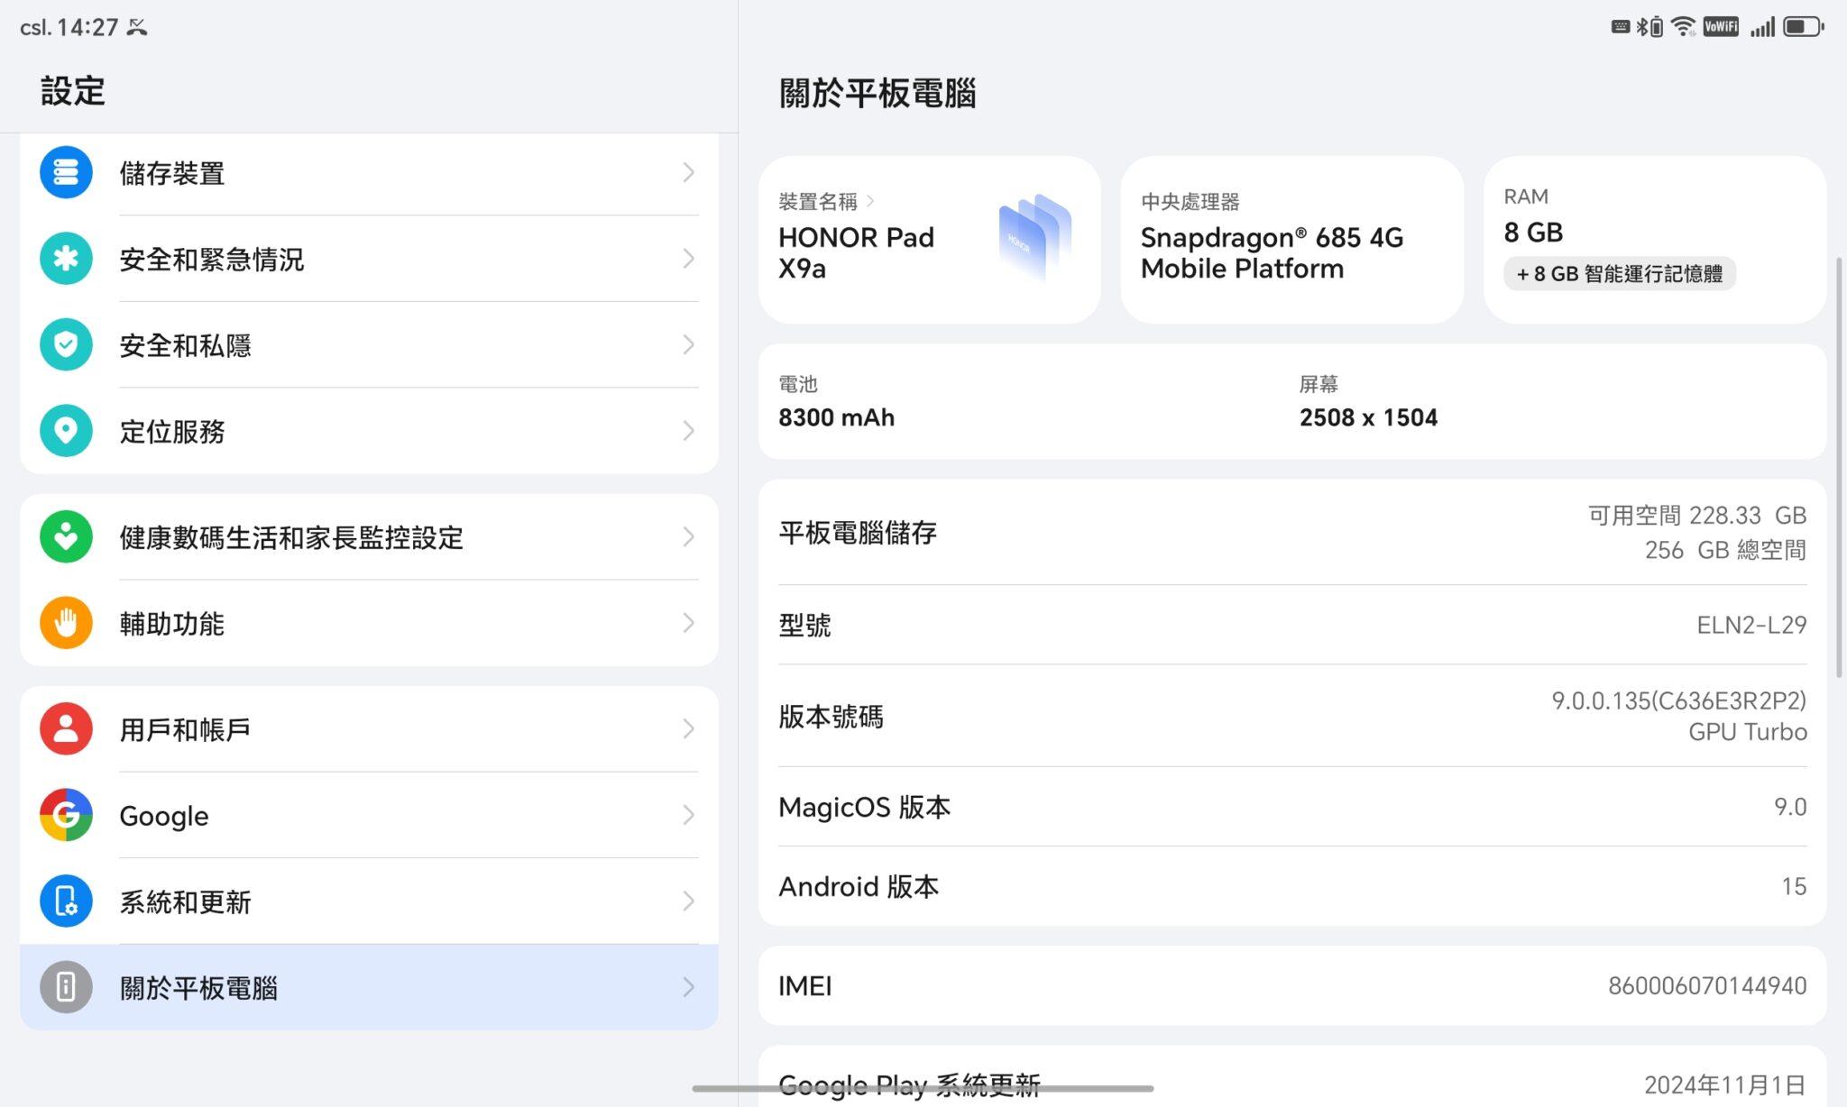Tap the 安全和私隱 shield icon
Screen dimensions: 1847x1107
coord(66,344)
